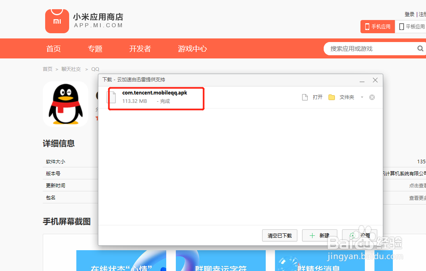
Task: Click 聊天社交 in the breadcrumb
Action: tap(71, 69)
